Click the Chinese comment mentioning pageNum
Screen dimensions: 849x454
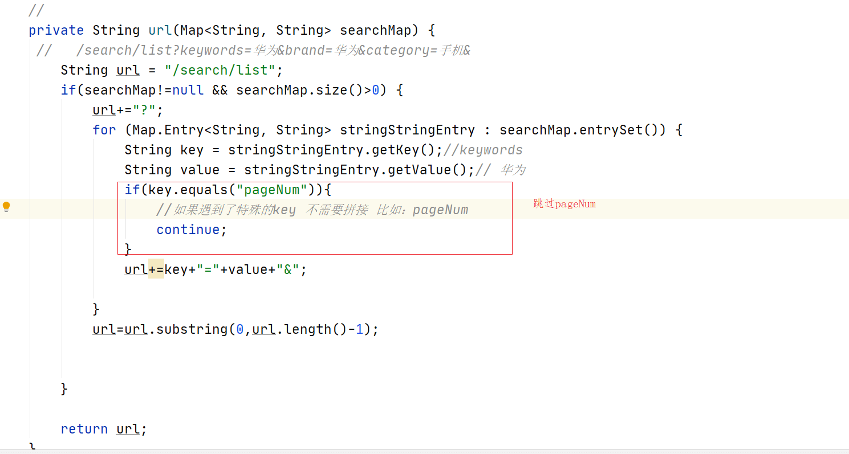(x=312, y=210)
